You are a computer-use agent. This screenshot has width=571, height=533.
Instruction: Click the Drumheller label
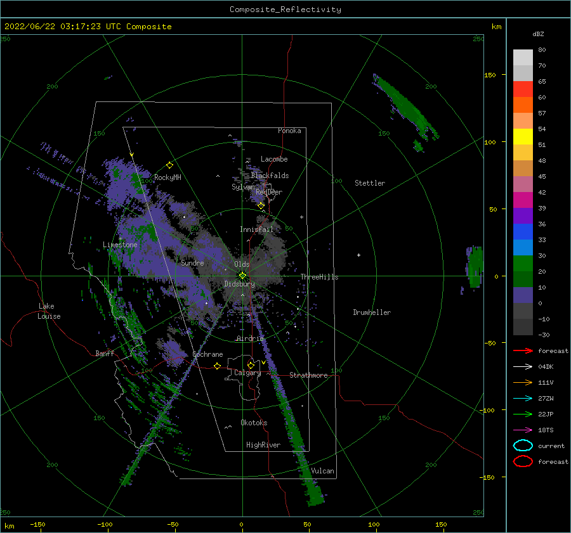coord(372,312)
